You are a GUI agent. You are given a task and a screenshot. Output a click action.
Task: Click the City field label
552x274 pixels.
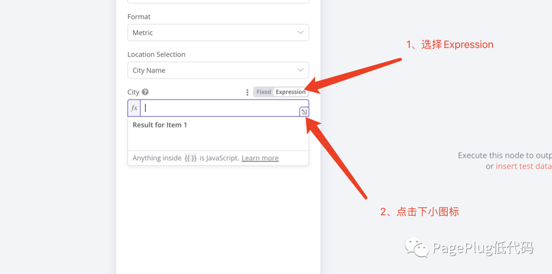pos(133,92)
